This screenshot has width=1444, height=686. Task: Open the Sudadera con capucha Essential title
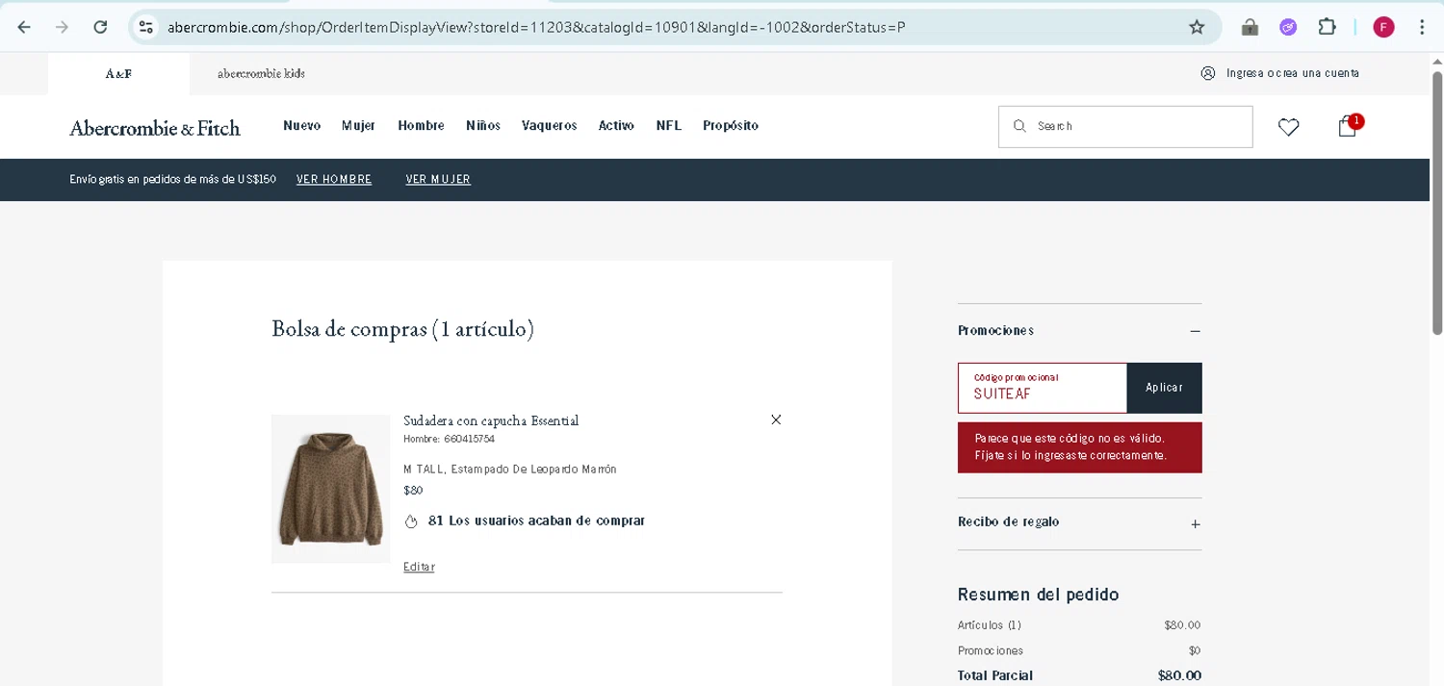[x=491, y=421]
